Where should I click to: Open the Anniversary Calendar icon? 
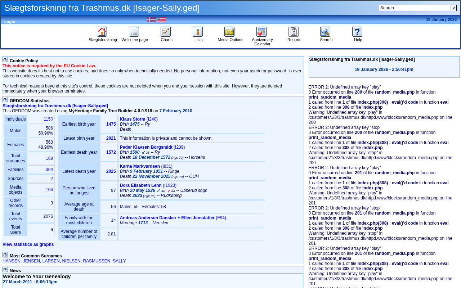[261, 32]
